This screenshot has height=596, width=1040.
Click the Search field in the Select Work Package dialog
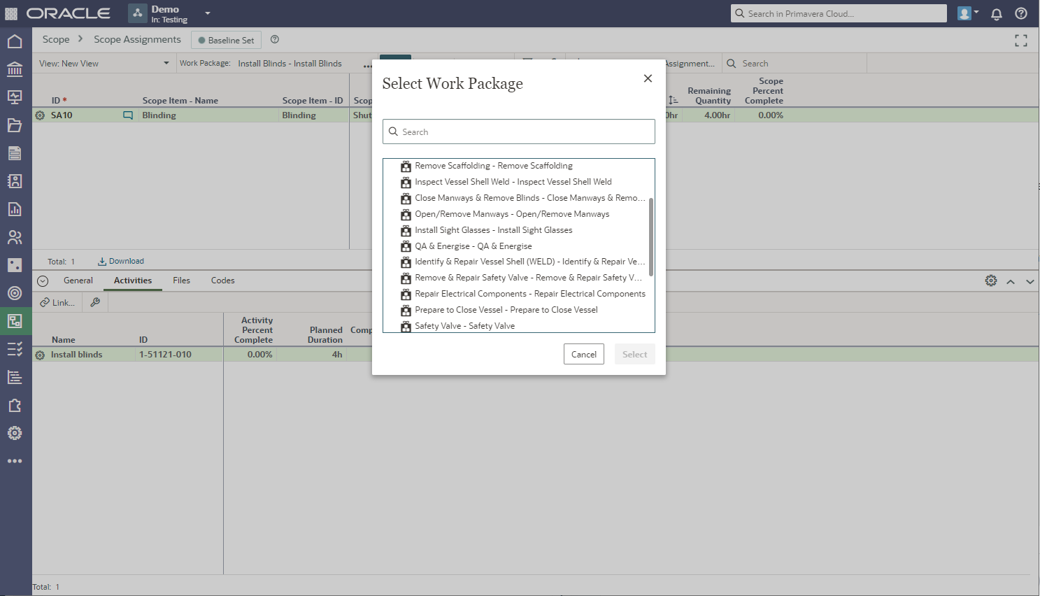518,132
